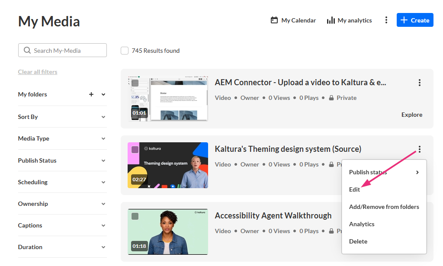The image size is (443, 266).
Task: Expand the Sort By filter
Action: pos(62,117)
